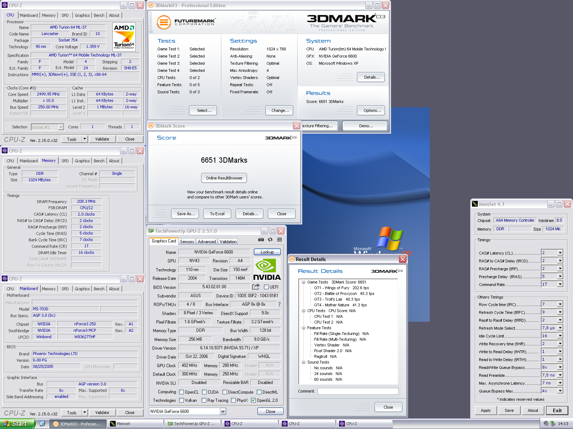
Task: Click the NVIDIA logo in GPU-Z
Action: click(x=267, y=270)
